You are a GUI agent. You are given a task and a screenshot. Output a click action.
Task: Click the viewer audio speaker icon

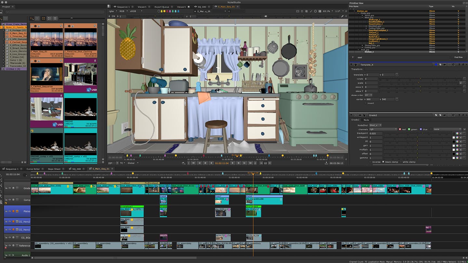pyautogui.click(x=266, y=16)
